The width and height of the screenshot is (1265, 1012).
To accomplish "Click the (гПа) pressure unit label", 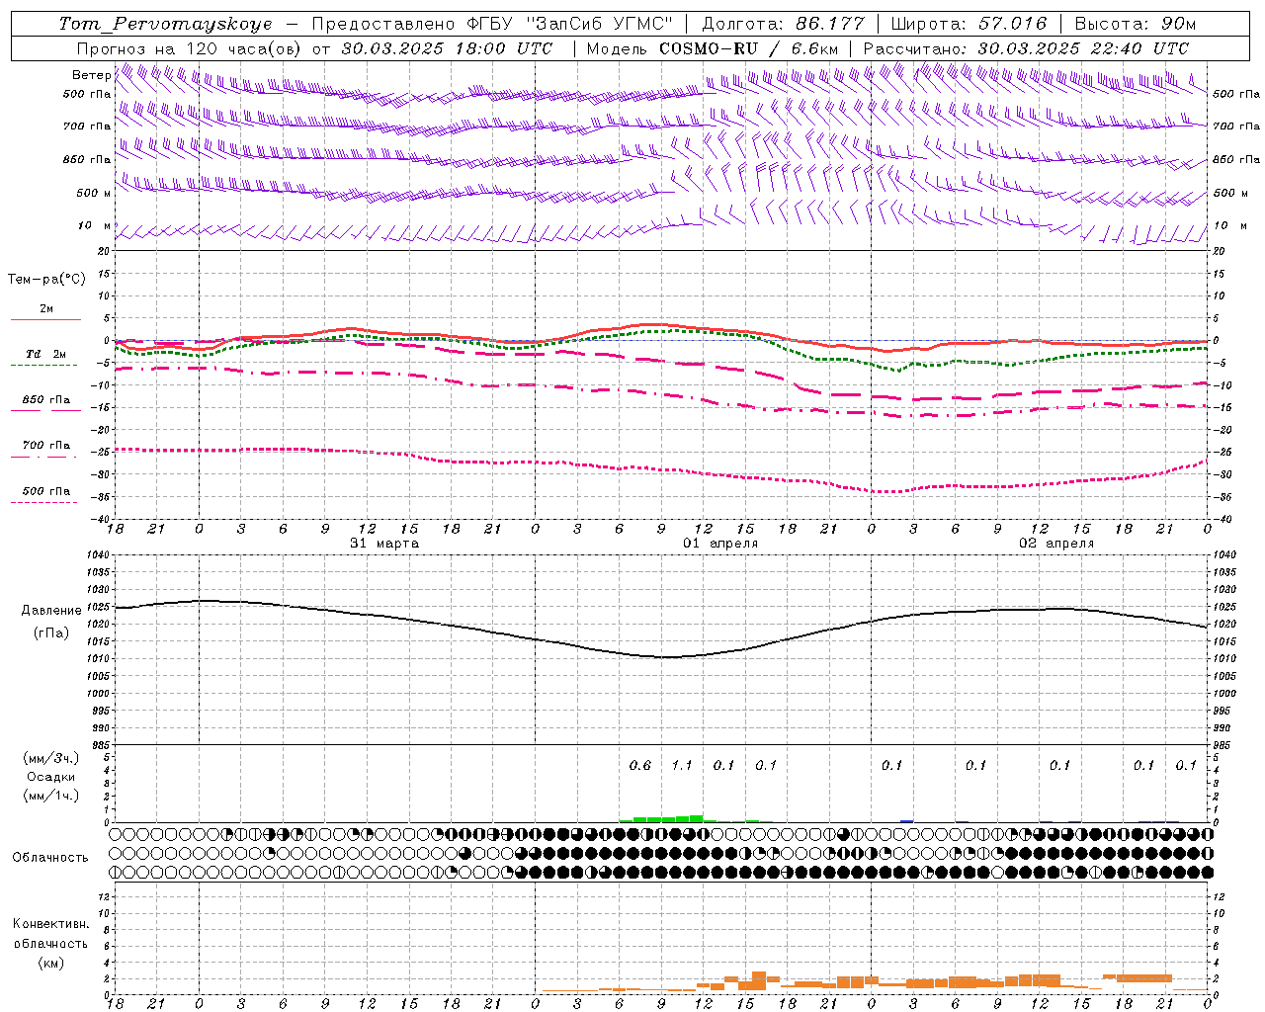I will pos(51,632).
